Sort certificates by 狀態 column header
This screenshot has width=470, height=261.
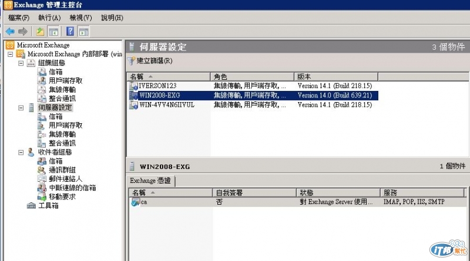338,193
